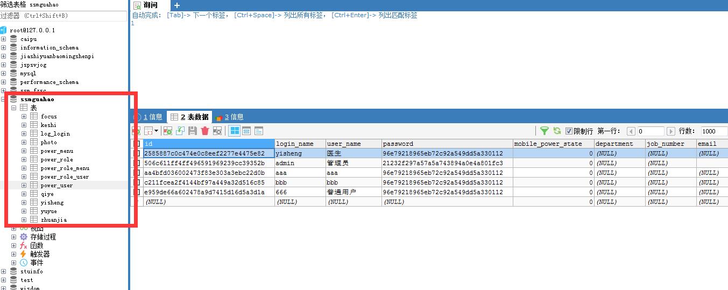Click the cancel changes icon

pos(217,131)
